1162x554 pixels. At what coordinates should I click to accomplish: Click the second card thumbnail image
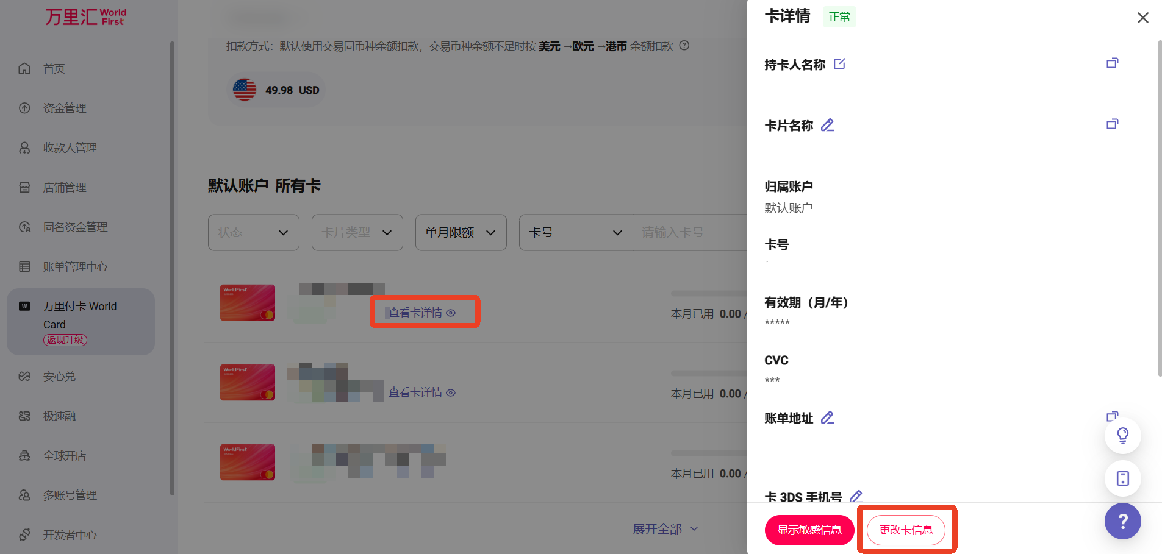[248, 382]
